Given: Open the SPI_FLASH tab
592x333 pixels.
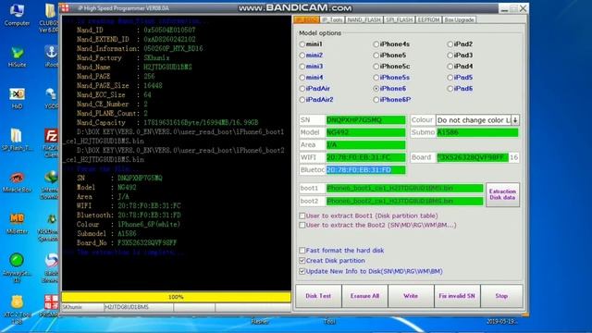Looking at the screenshot, I should click(x=399, y=19).
